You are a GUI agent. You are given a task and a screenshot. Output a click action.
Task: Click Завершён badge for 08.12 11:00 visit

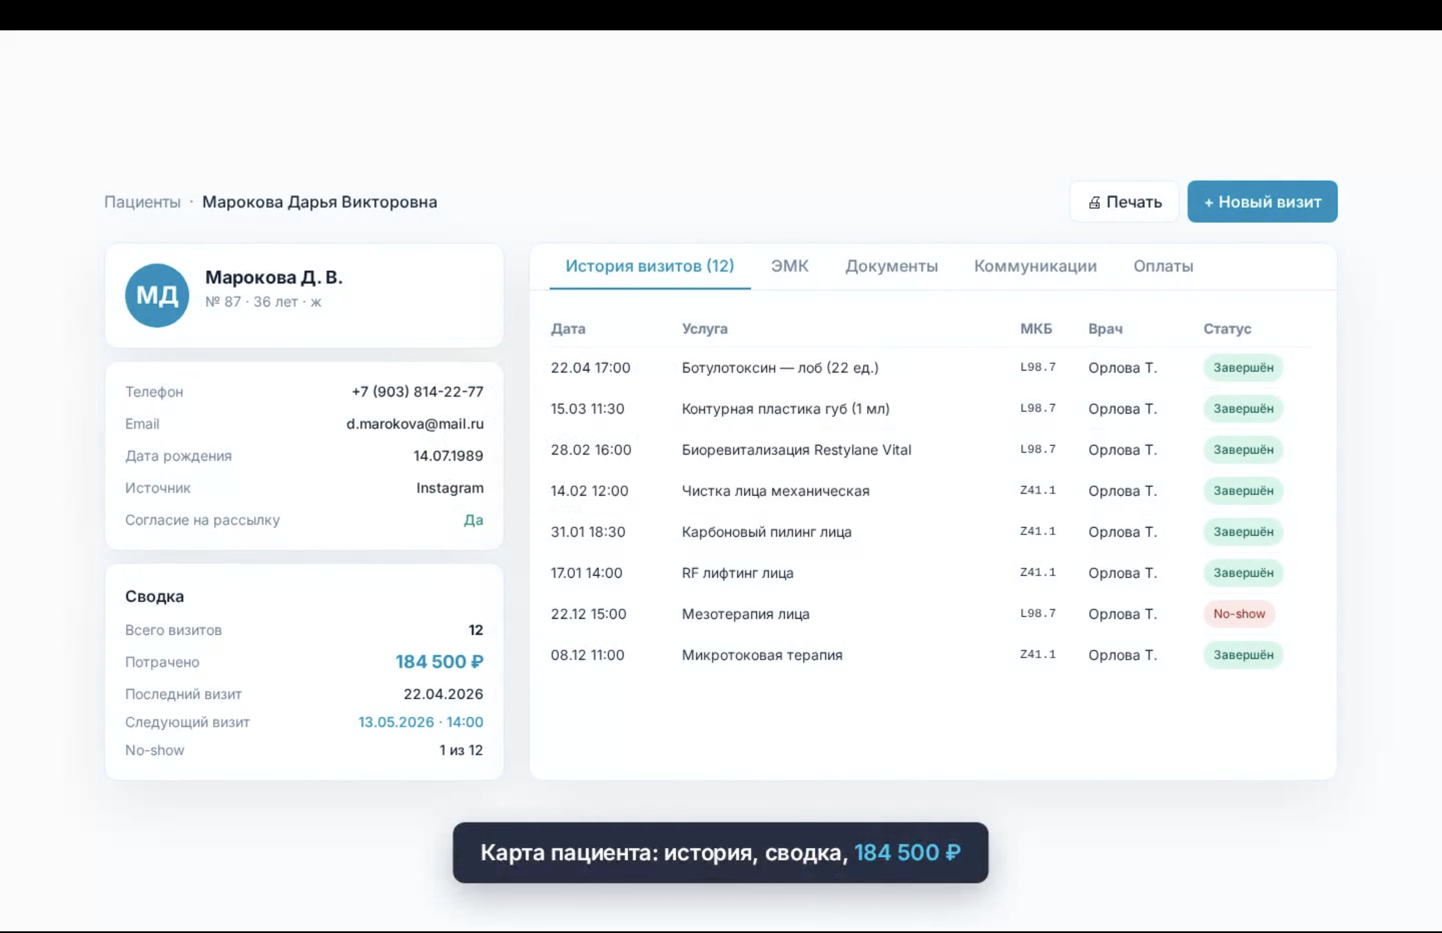tap(1243, 655)
